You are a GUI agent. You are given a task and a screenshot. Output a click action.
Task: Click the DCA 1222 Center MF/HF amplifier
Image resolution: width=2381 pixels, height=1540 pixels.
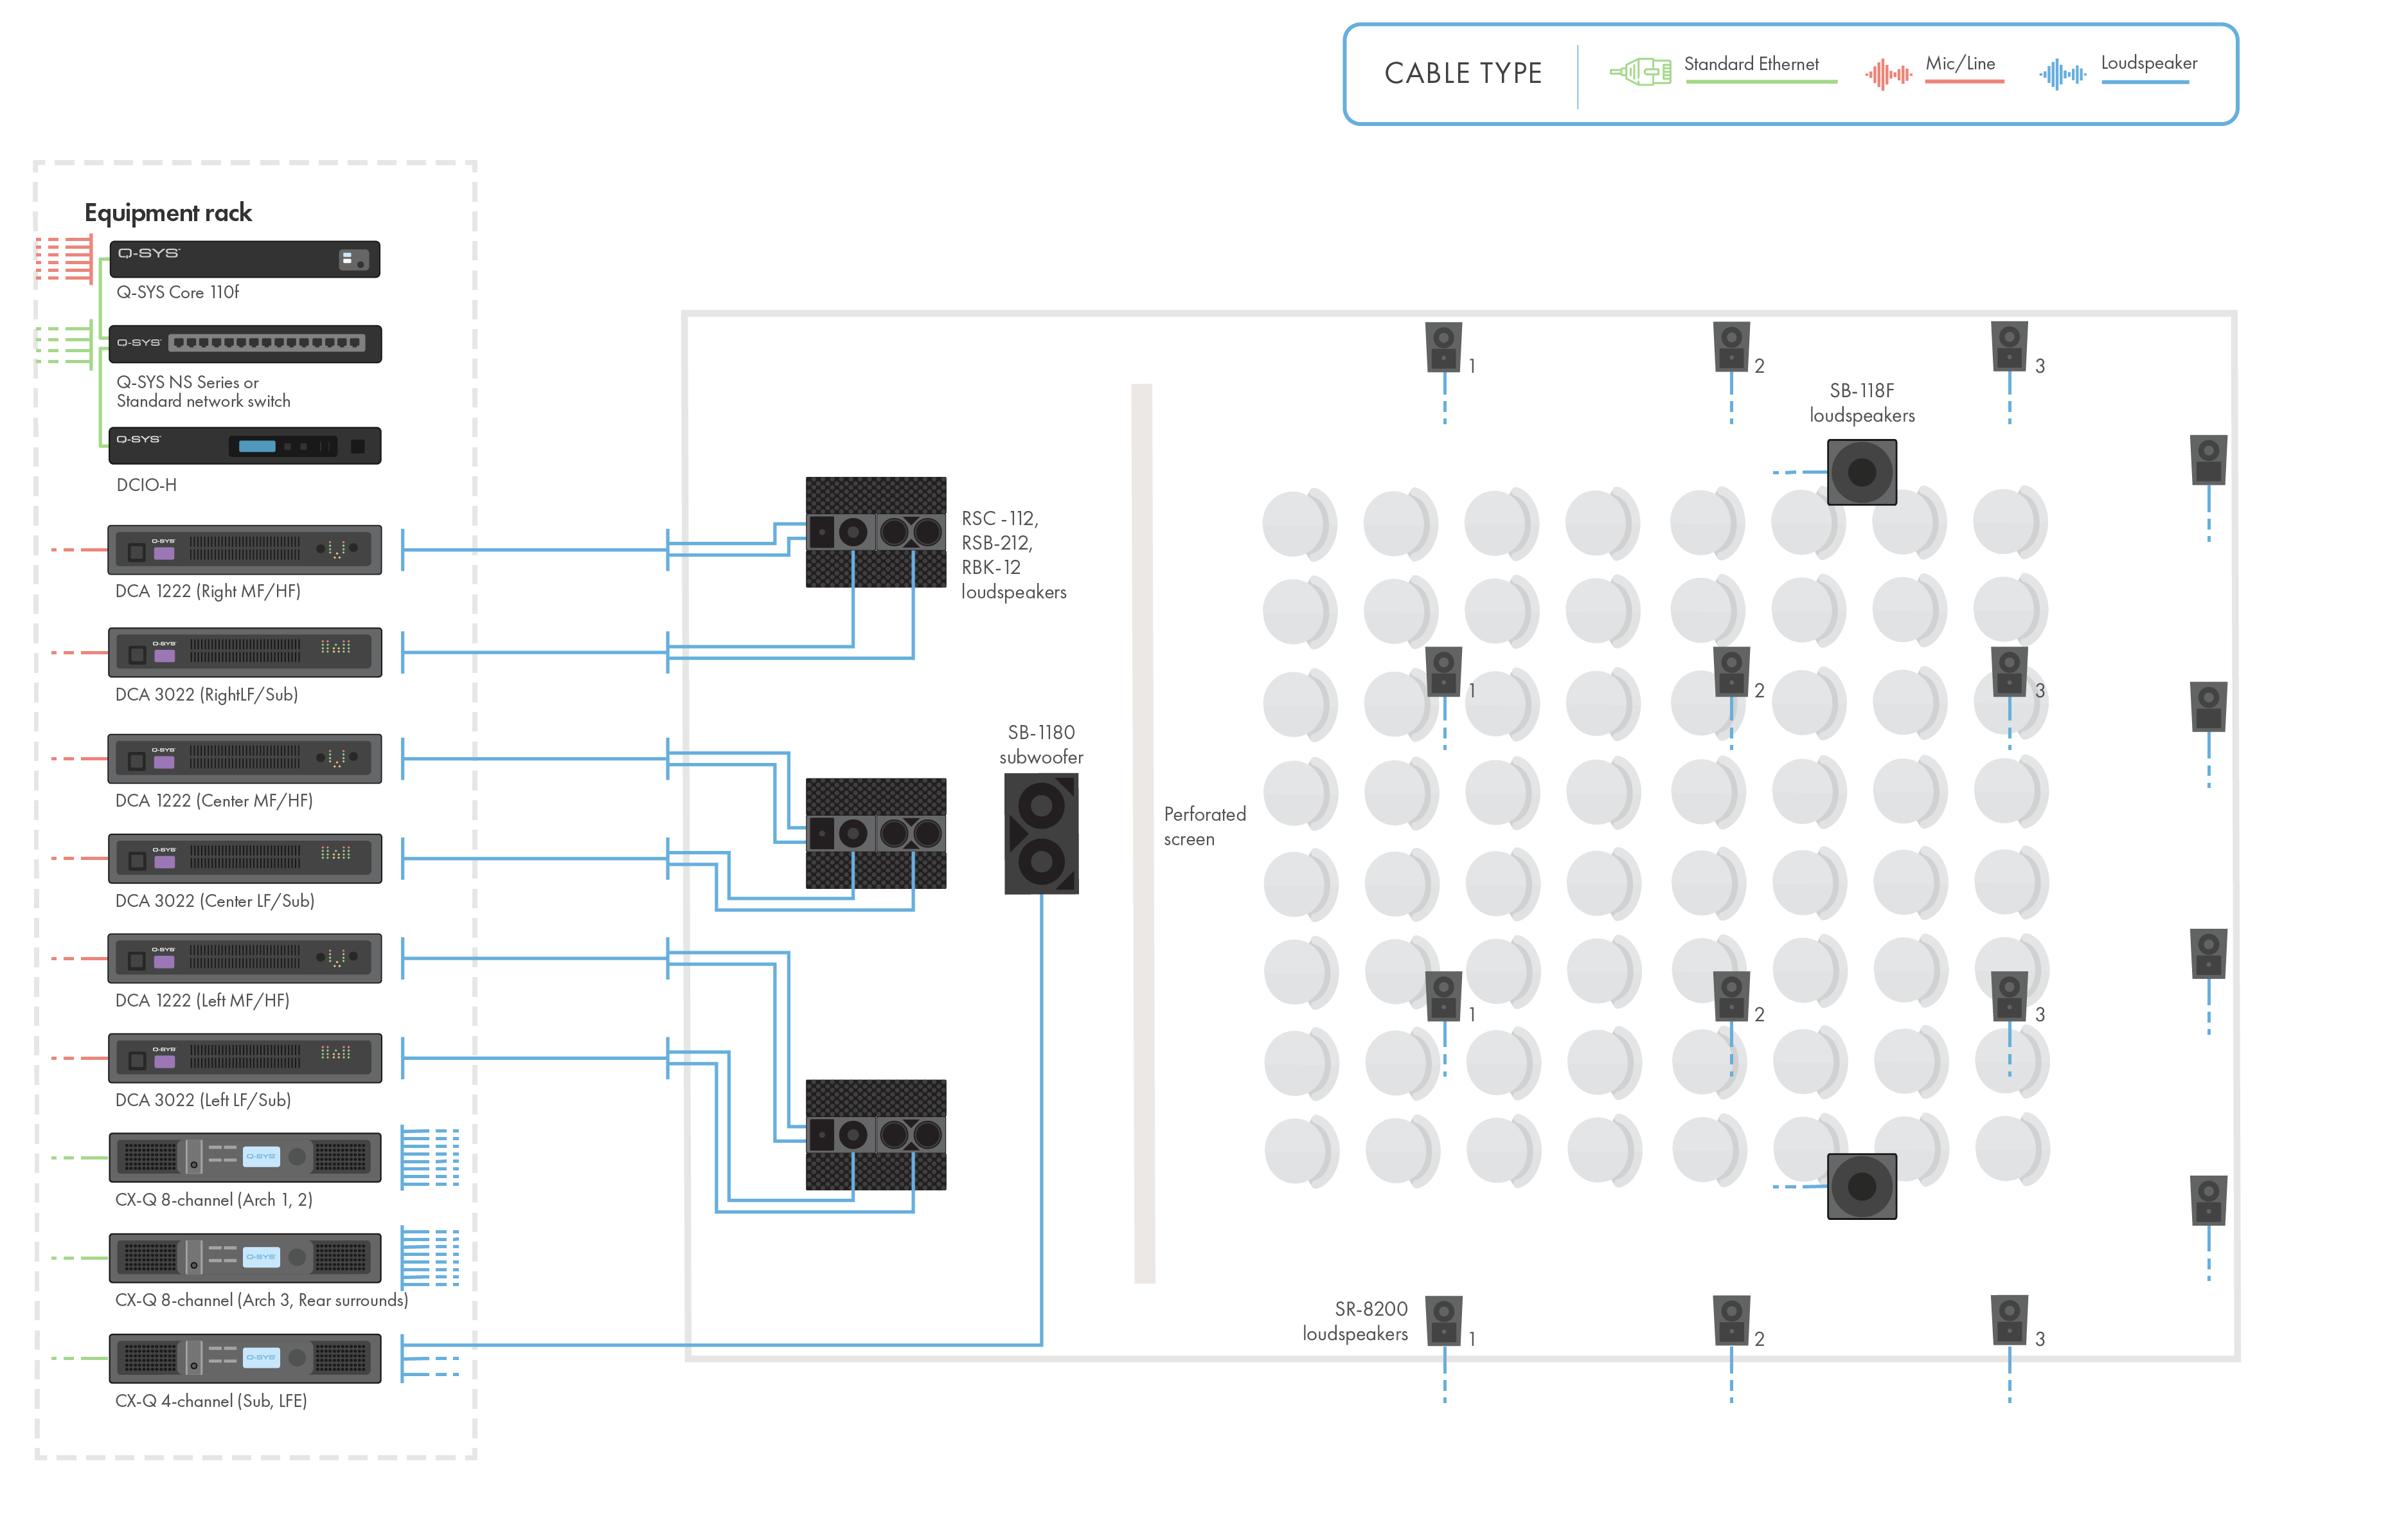(244, 758)
